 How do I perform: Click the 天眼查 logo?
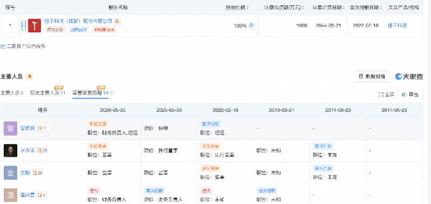click(x=409, y=76)
